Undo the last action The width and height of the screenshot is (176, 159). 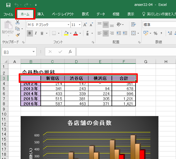[x=17, y=5]
